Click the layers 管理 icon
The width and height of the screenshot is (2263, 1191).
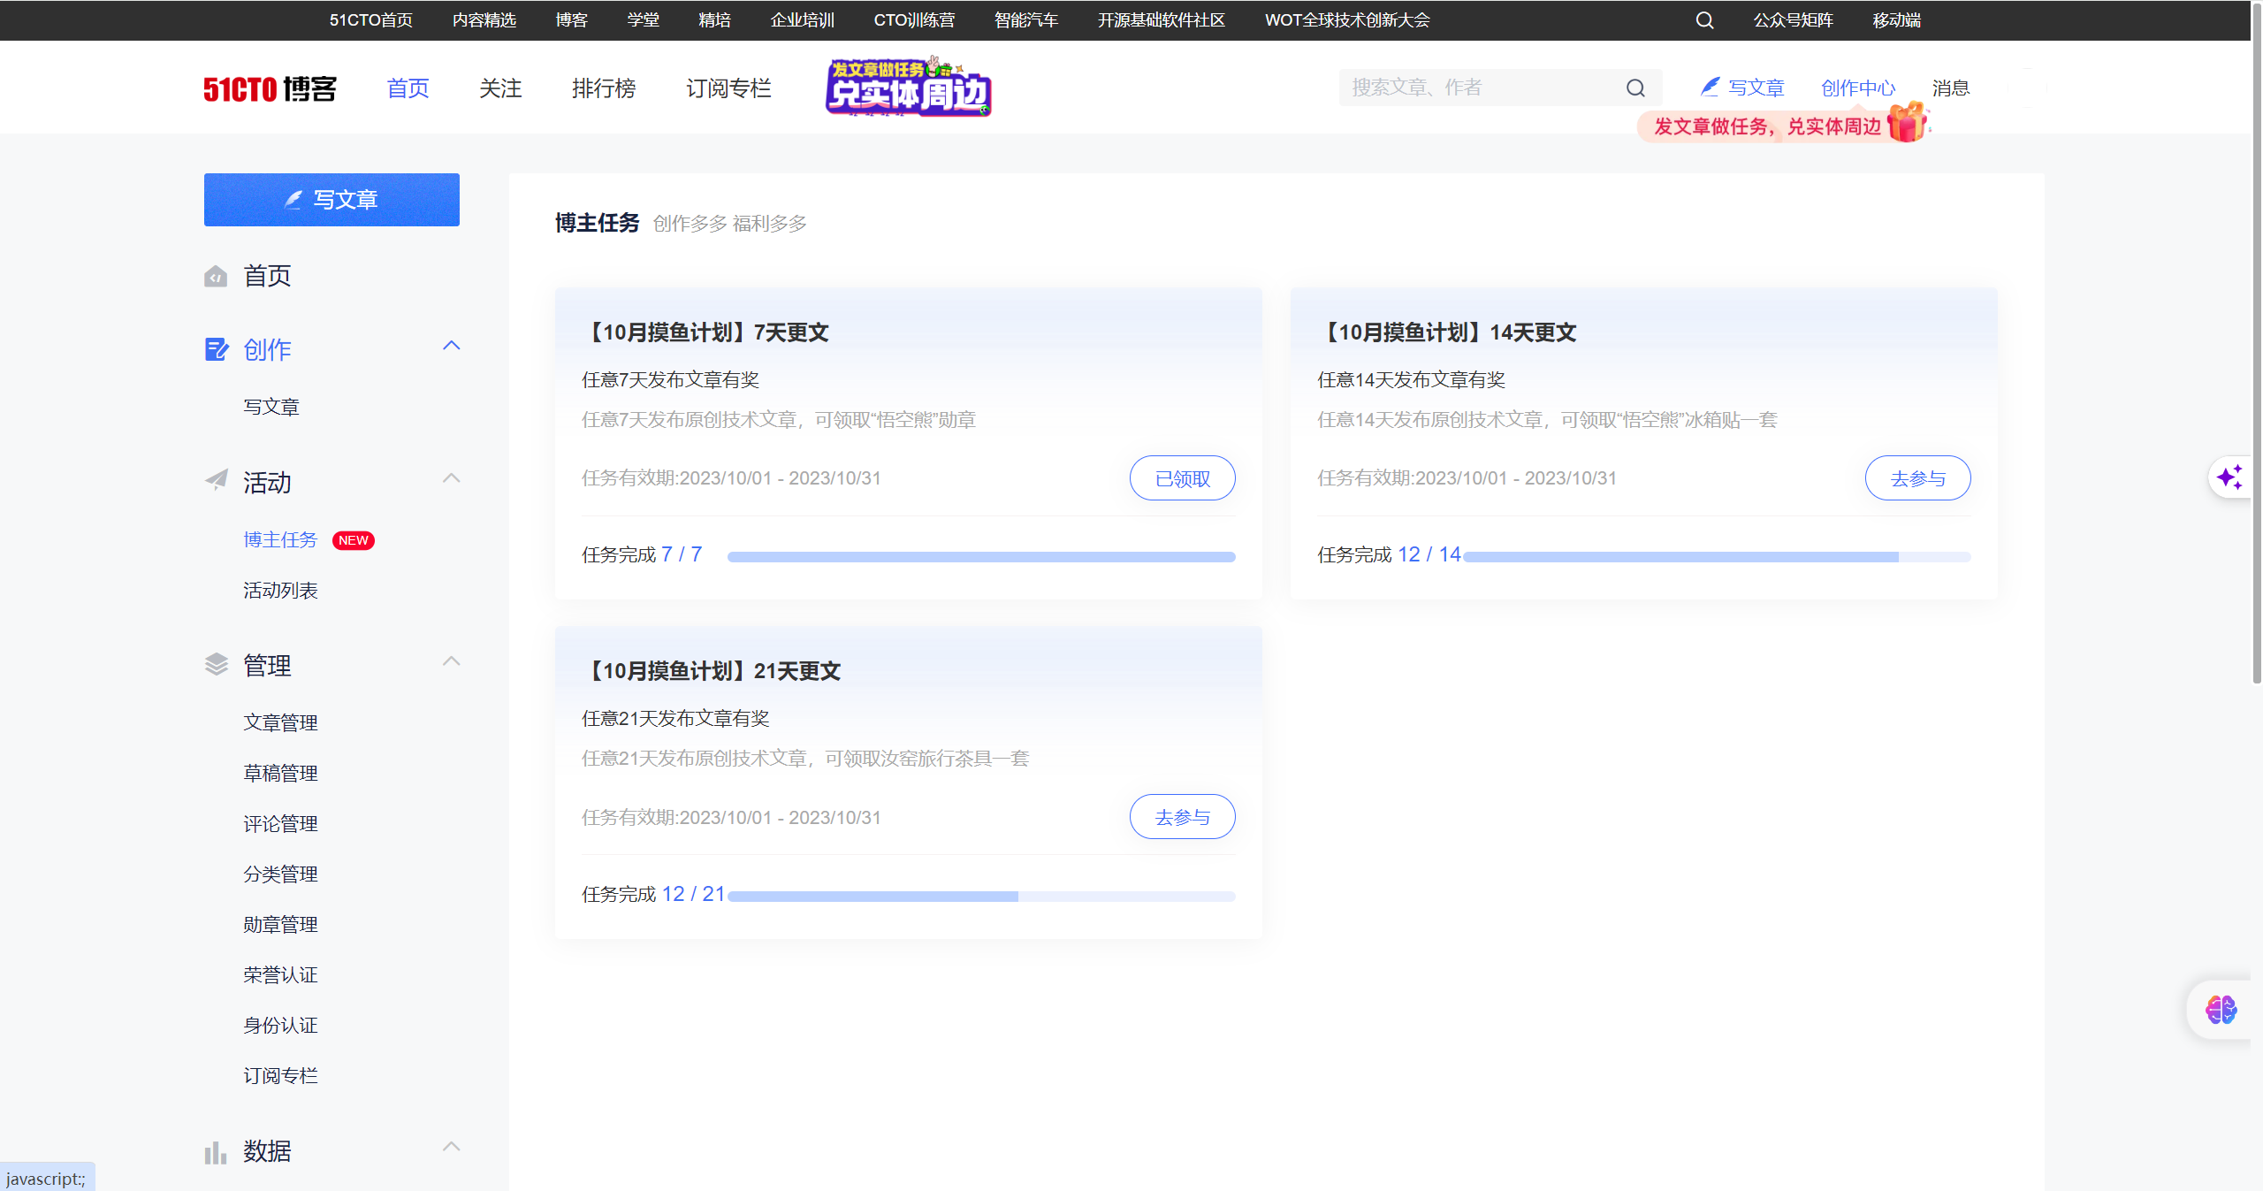[x=217, y=665]
